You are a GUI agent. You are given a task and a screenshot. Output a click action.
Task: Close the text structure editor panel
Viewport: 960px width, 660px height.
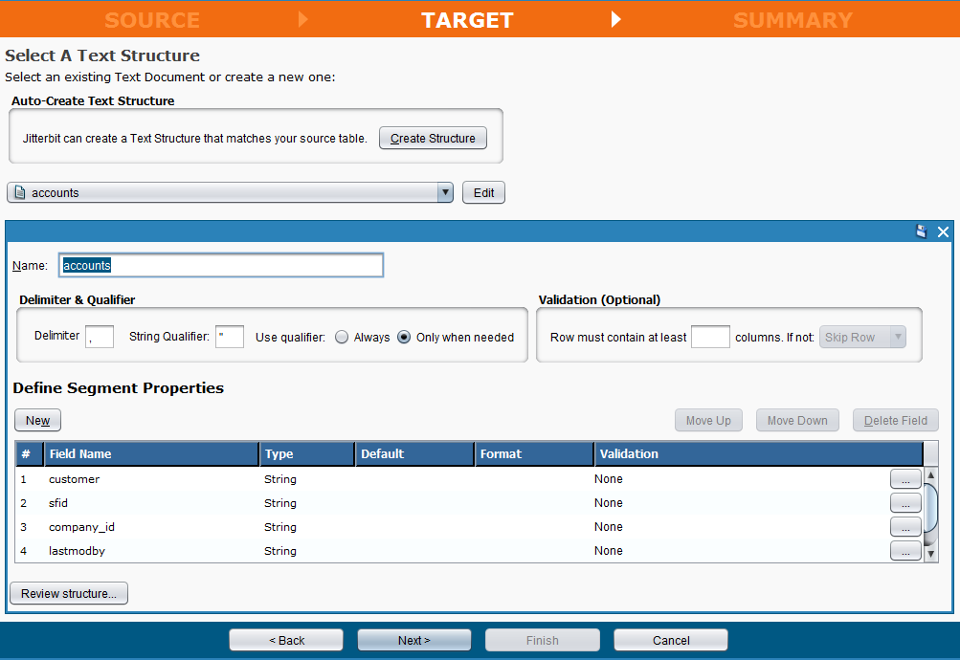[943, 231]
